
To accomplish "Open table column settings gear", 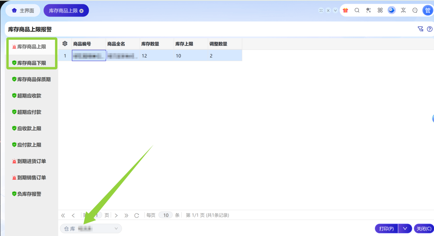I will click(x=65, y=44).
